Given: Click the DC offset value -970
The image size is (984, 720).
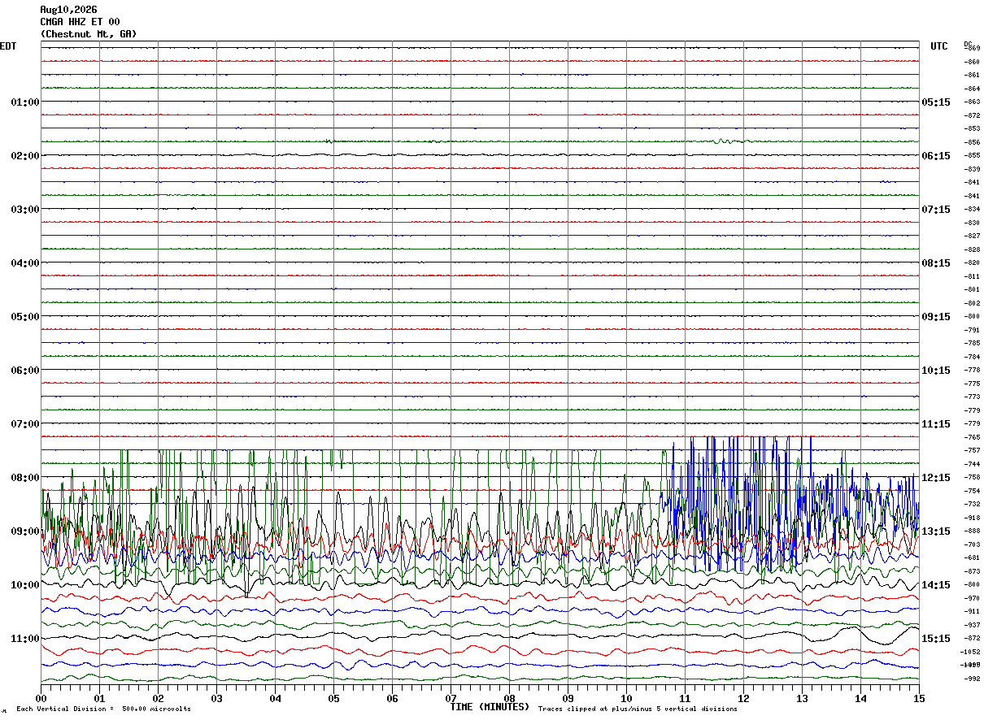Looking at the screenshot, I should [x=972, y=598].
